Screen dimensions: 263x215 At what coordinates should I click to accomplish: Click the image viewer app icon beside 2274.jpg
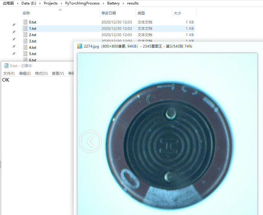[x=80, y=46]
